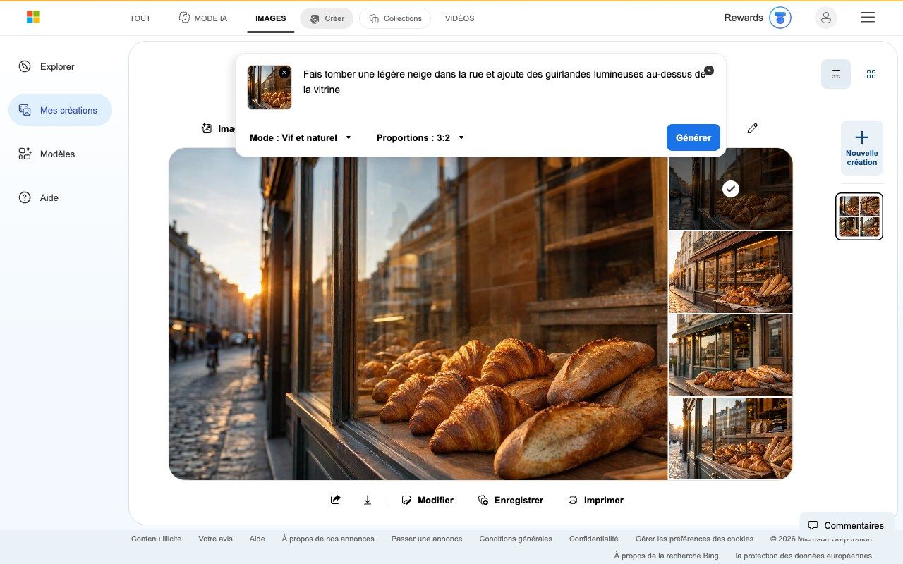Select the fourth variation thumbnail at bottom
This screenshot has height=564, width=903.
click(x=731, y=439)
